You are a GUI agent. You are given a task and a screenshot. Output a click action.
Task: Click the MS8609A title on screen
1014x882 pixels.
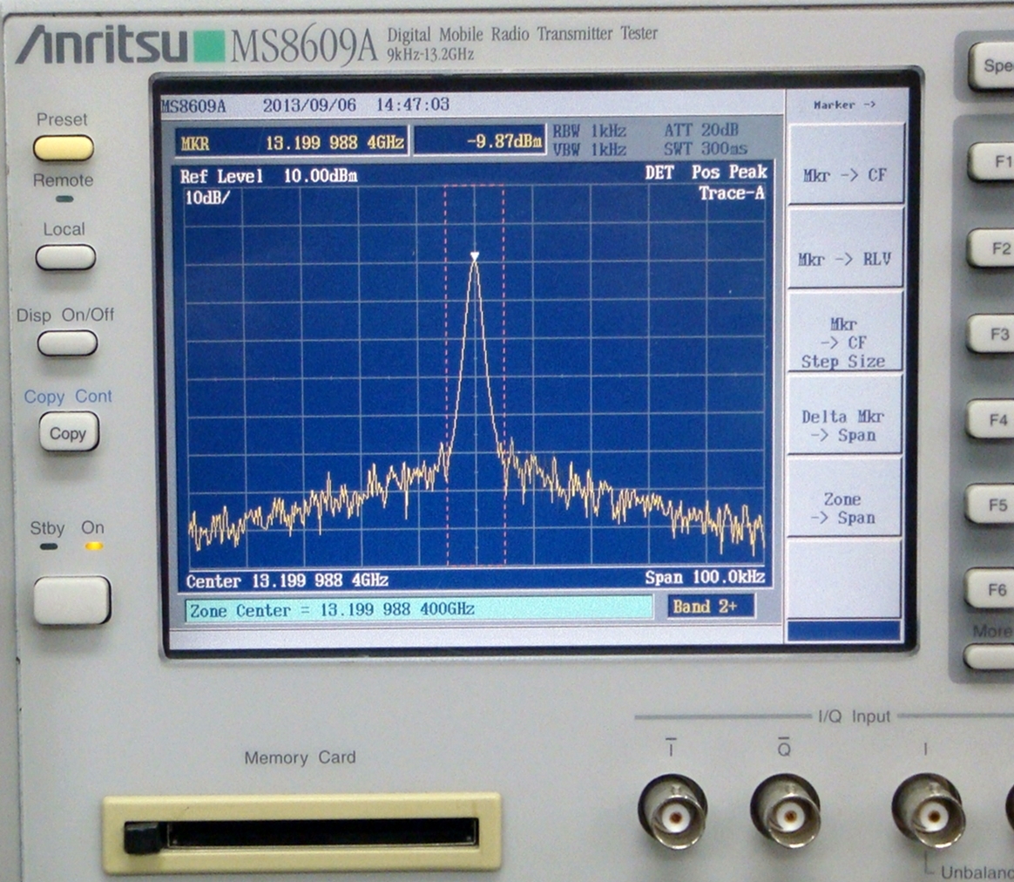pos(193,106)
